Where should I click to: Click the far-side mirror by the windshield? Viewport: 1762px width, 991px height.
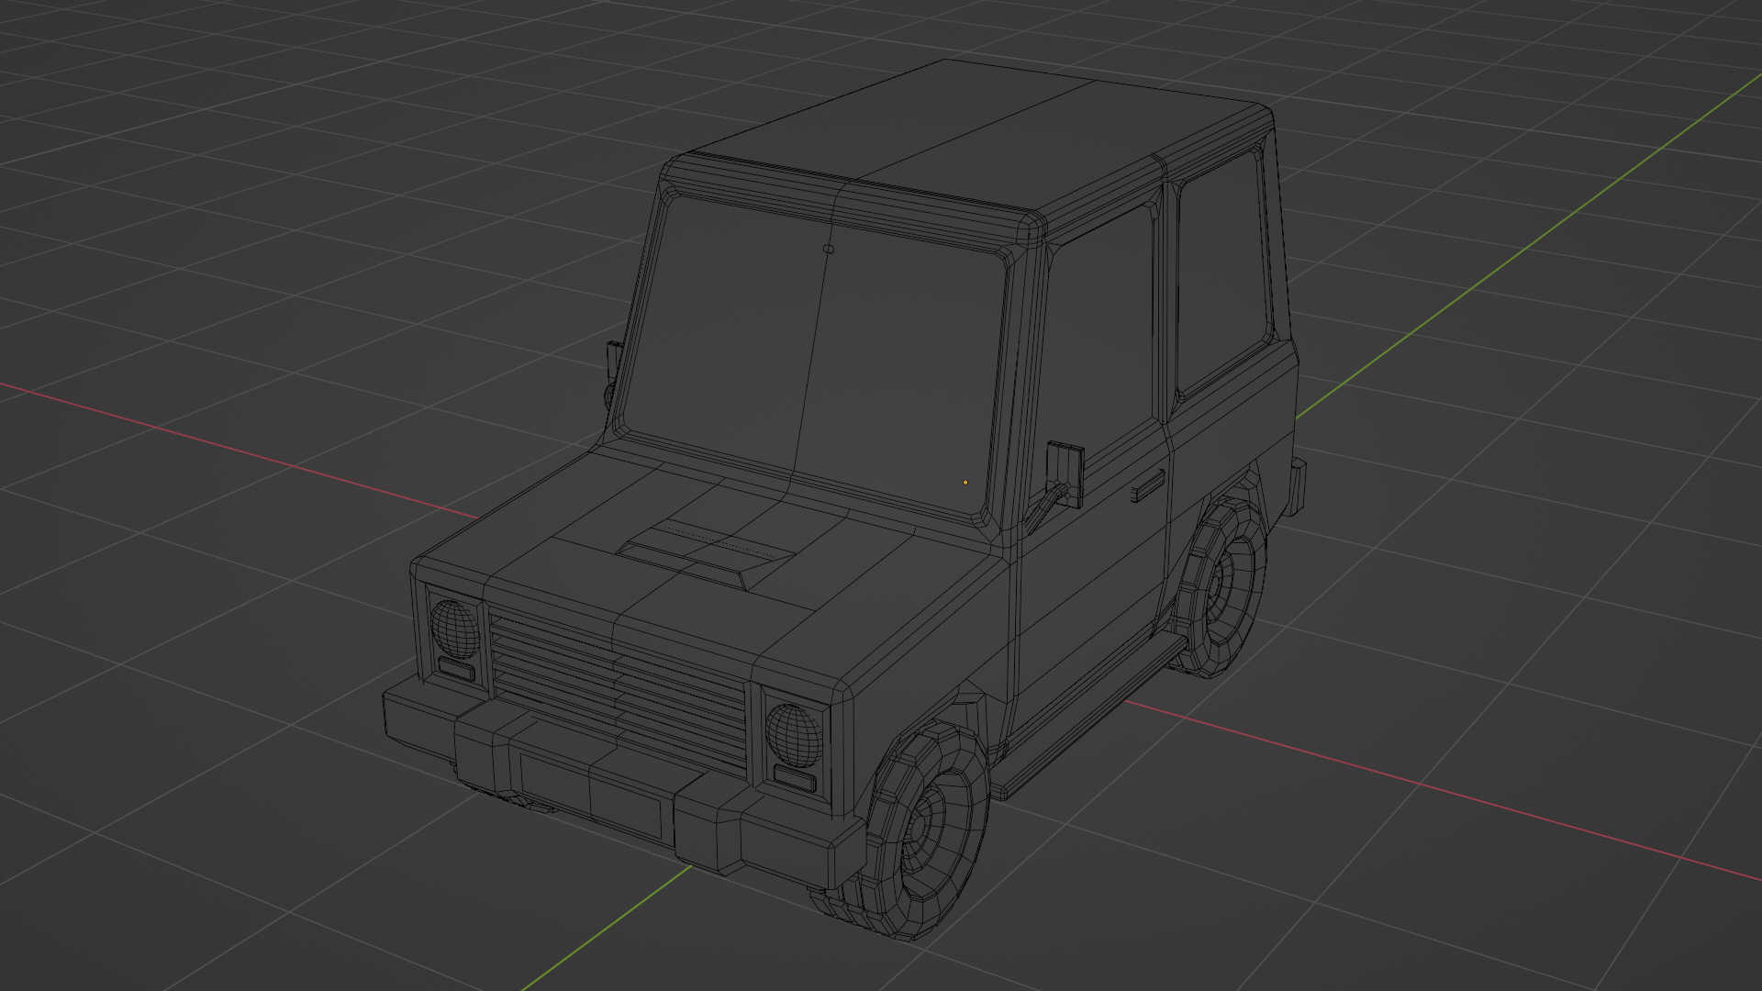[612, 361]
